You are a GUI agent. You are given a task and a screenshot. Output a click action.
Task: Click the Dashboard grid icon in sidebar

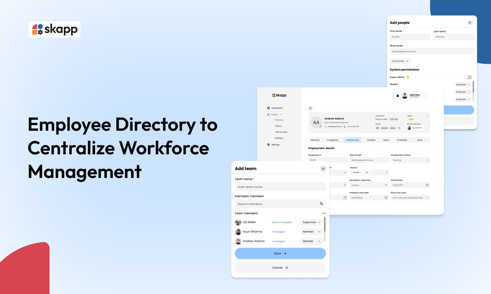(268, 108)
